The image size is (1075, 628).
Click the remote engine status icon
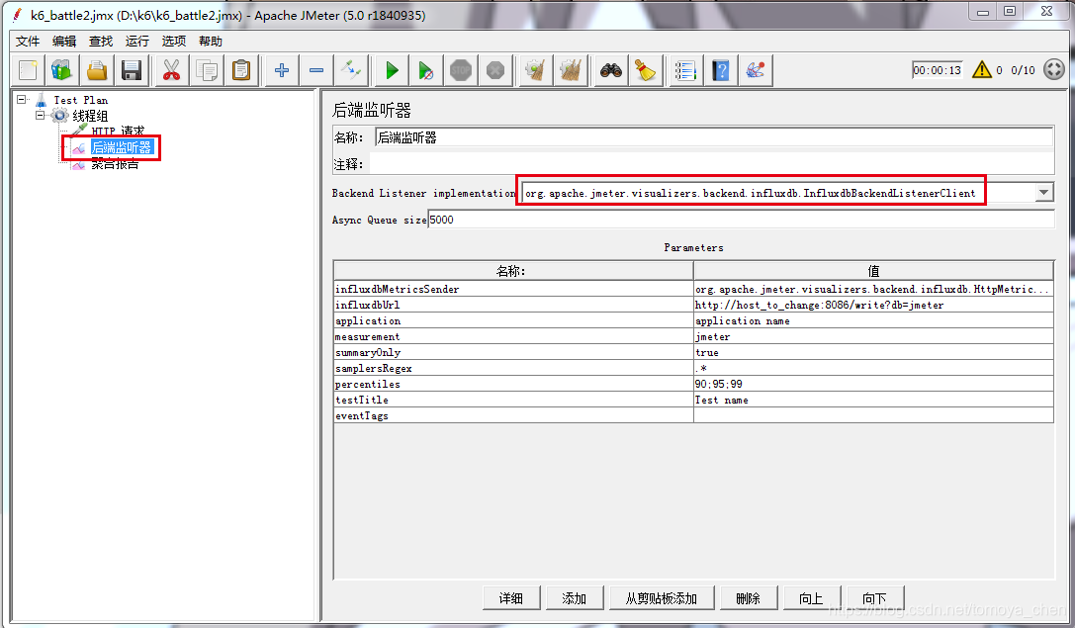pyautogui.click(x=1054, y=69)
